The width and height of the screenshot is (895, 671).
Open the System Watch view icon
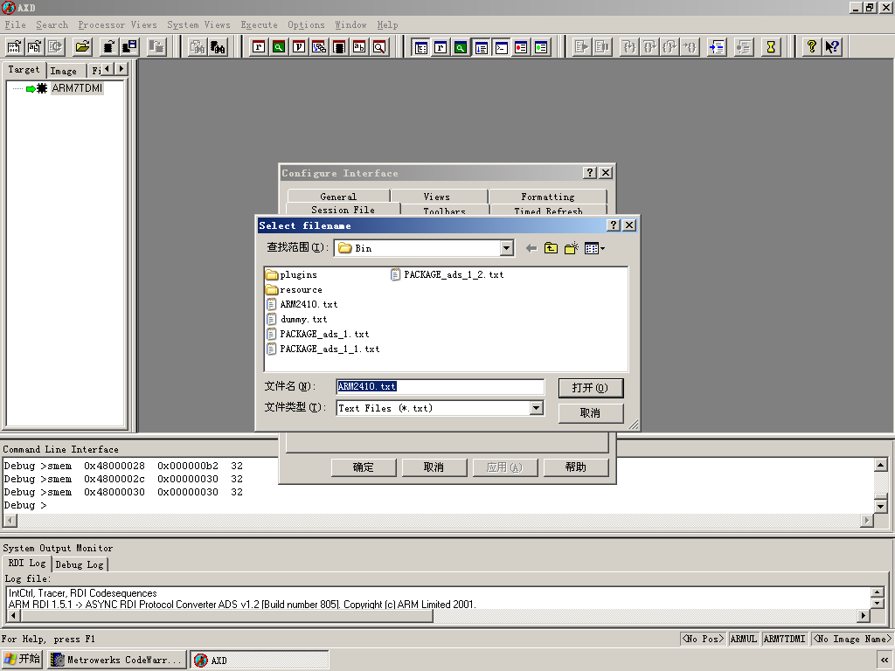click(461, 47)
